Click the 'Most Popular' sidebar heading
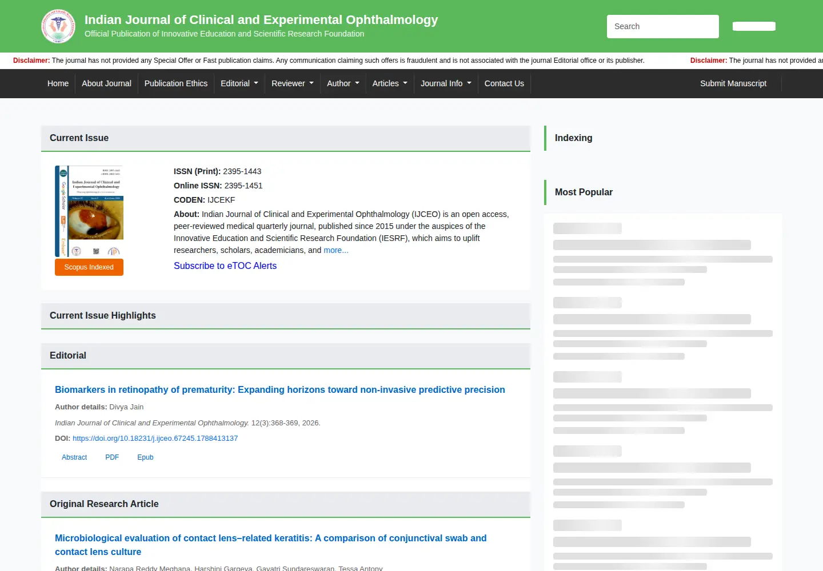This screenshot has height=571, width=823. (584, 192)
